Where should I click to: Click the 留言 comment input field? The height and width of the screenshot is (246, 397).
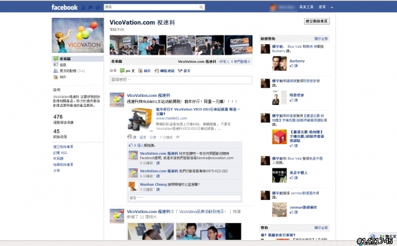(x=185, y=198)
